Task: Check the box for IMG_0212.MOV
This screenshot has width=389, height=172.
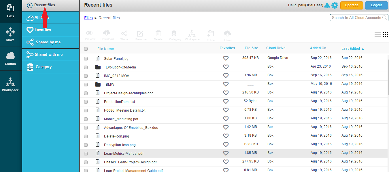Action: 86,76
